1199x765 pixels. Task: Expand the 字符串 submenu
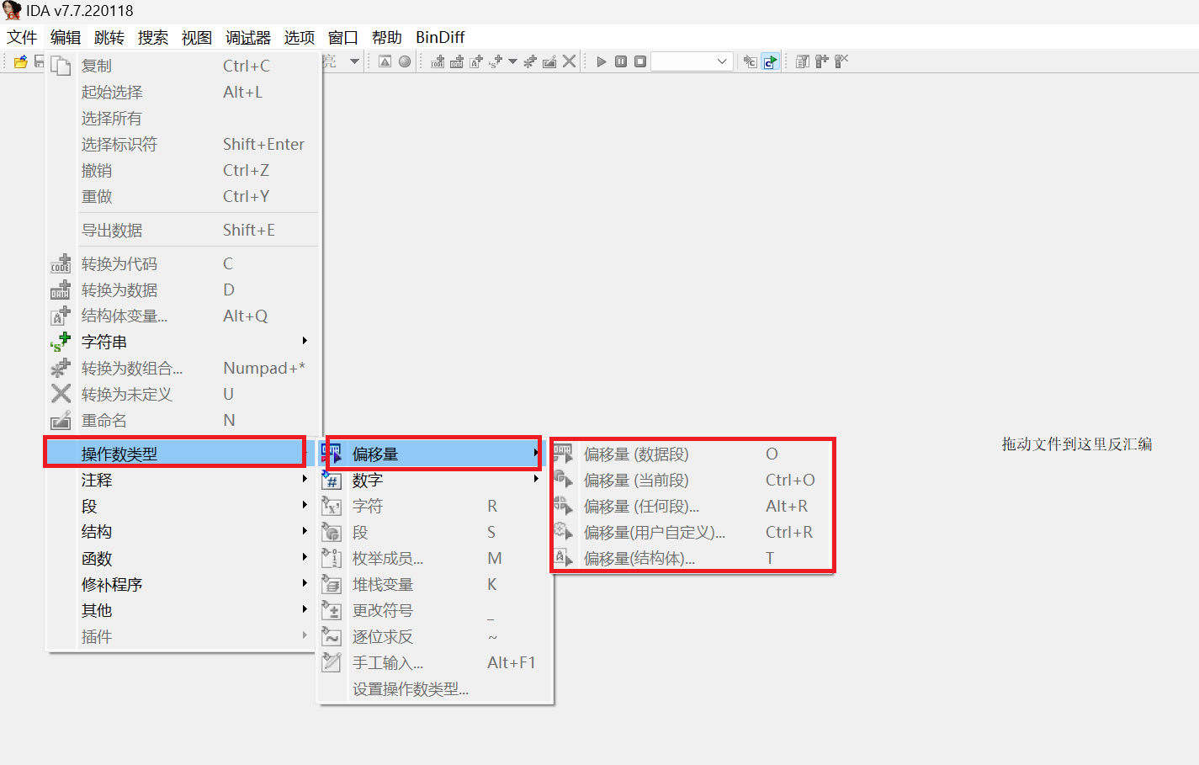coord(183,342)
